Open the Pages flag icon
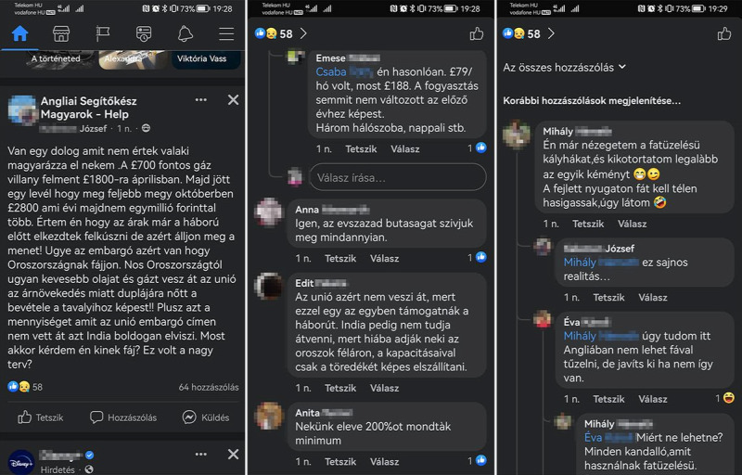Image resolution: width=742 pixels, height=475 pixels. (x=102, y=33)
